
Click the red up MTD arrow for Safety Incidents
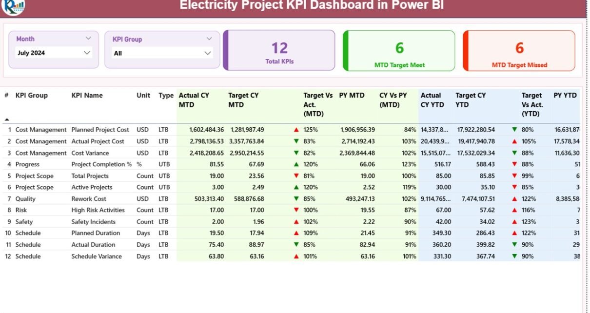point(296,222)
